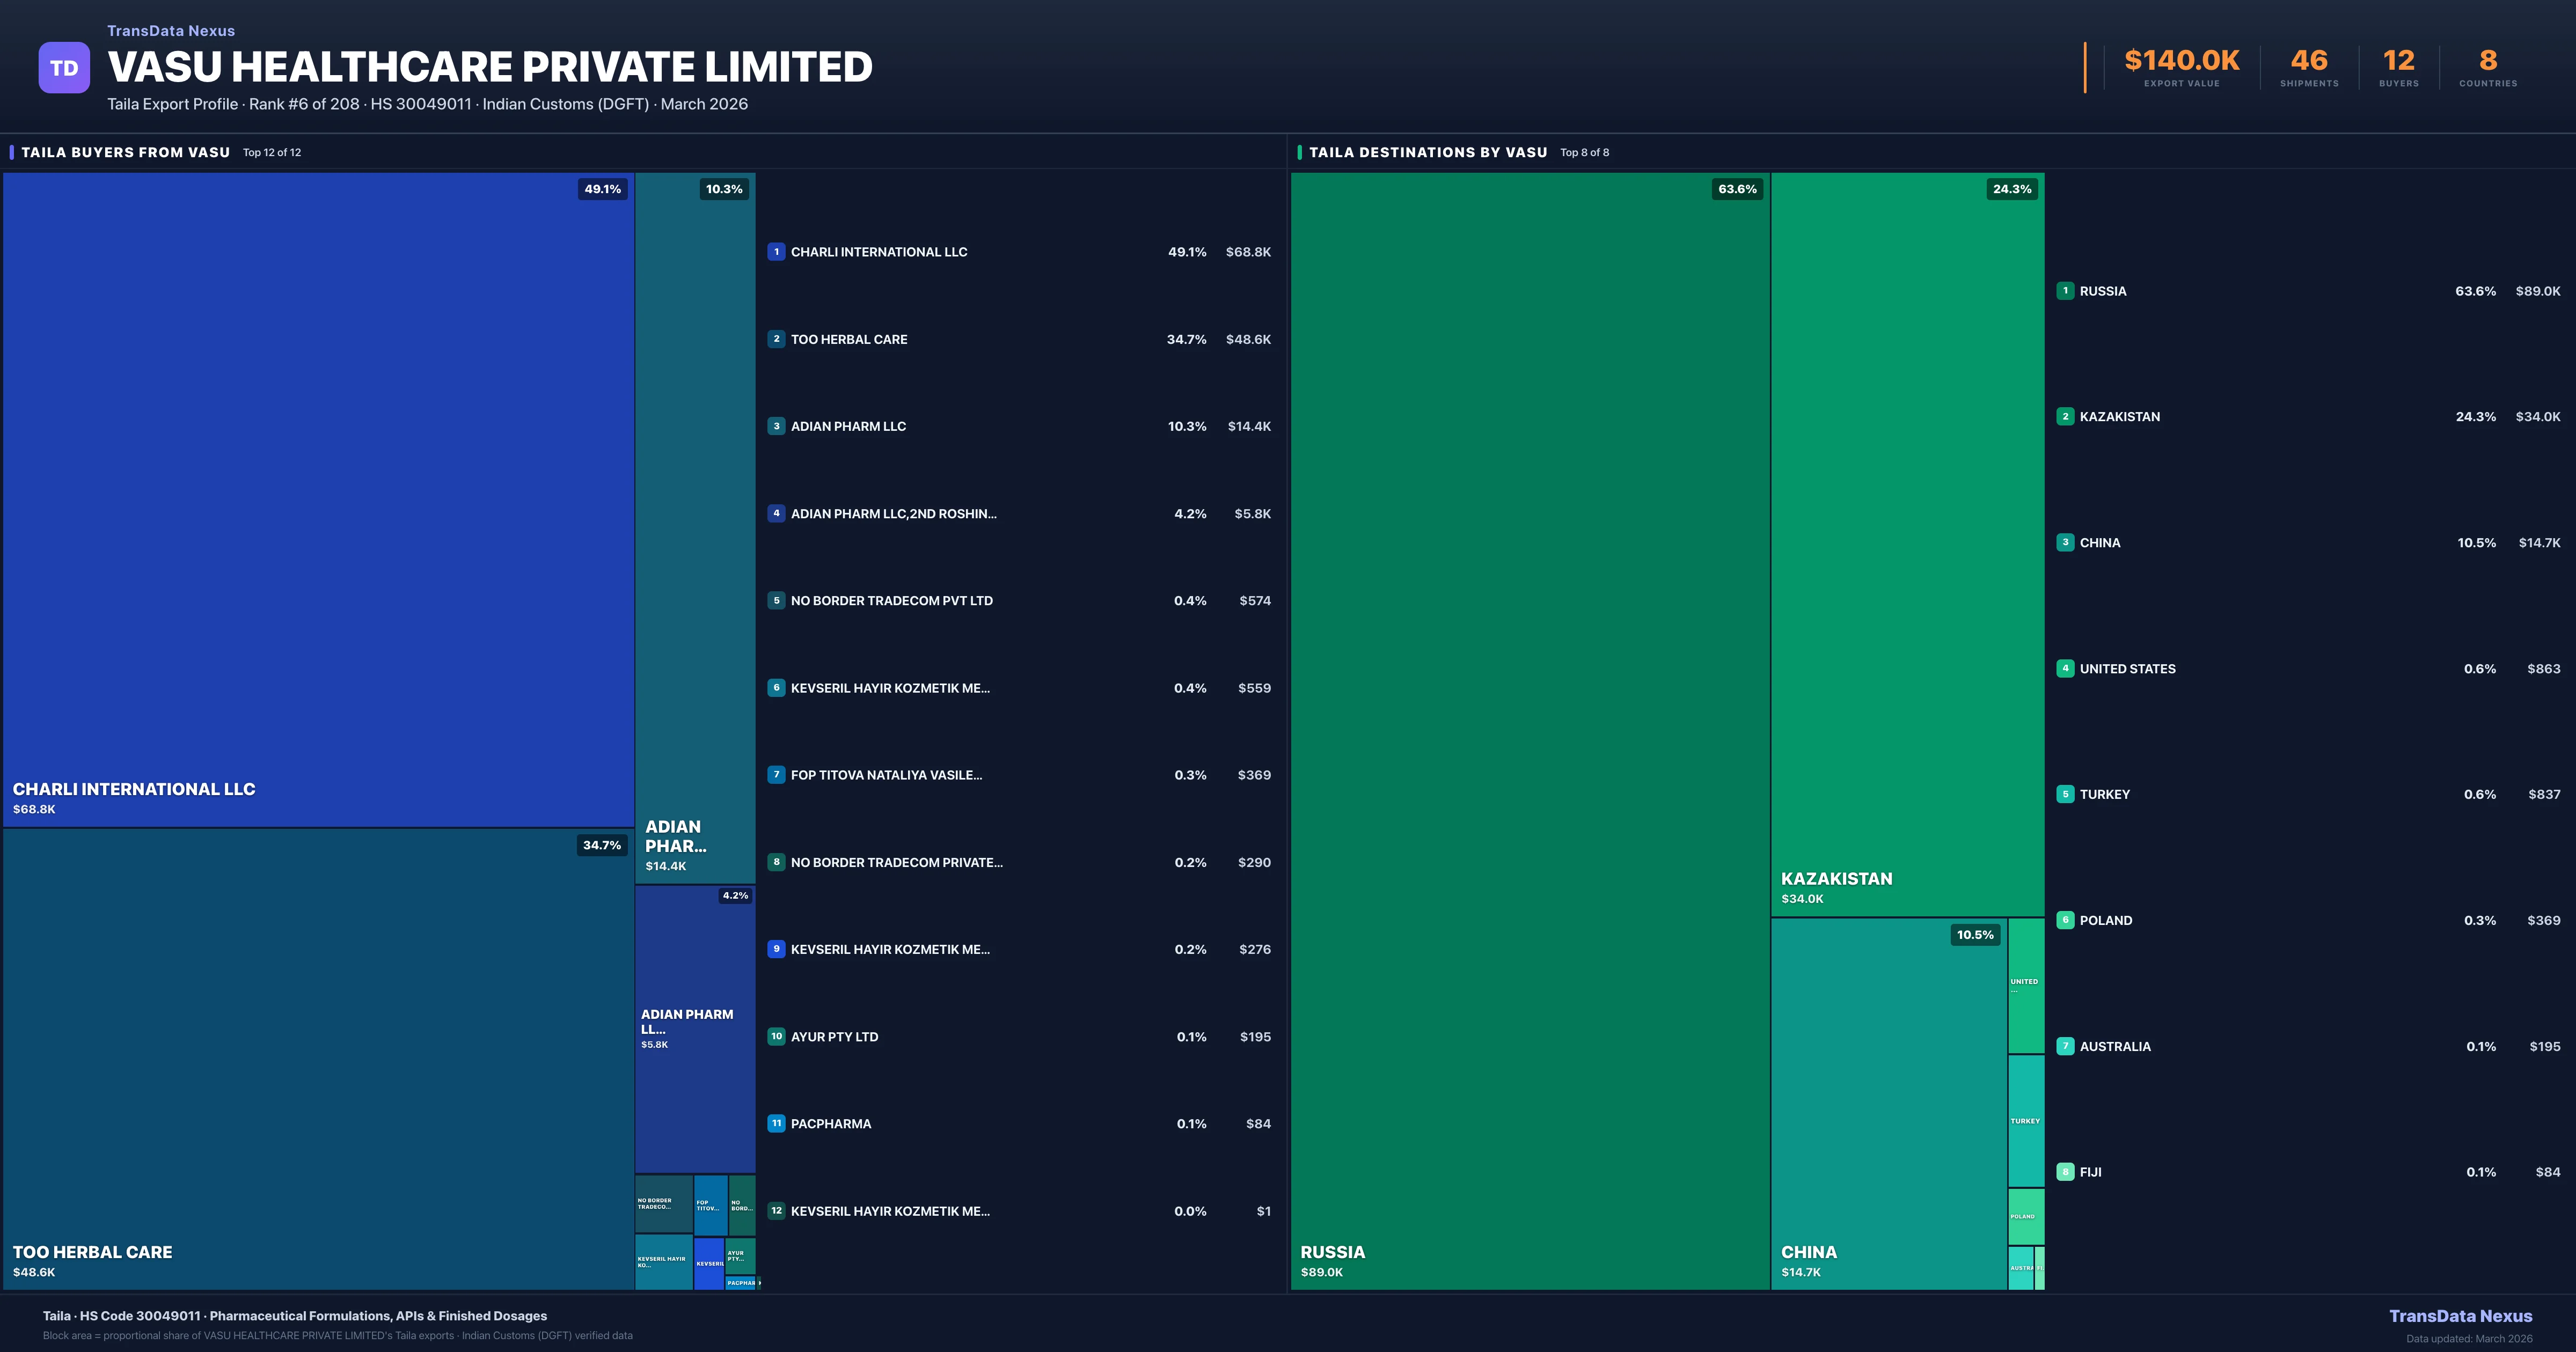The image size is (2576, 1352).
Task: Click the 63.6% badge on the Russia block
Action: point(1737,189)
